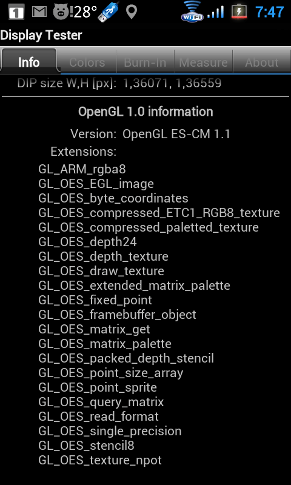Tap the 7:47 clock in status bar
The height and width of the screenshot is (485, 291).
(x=270, y=12)
